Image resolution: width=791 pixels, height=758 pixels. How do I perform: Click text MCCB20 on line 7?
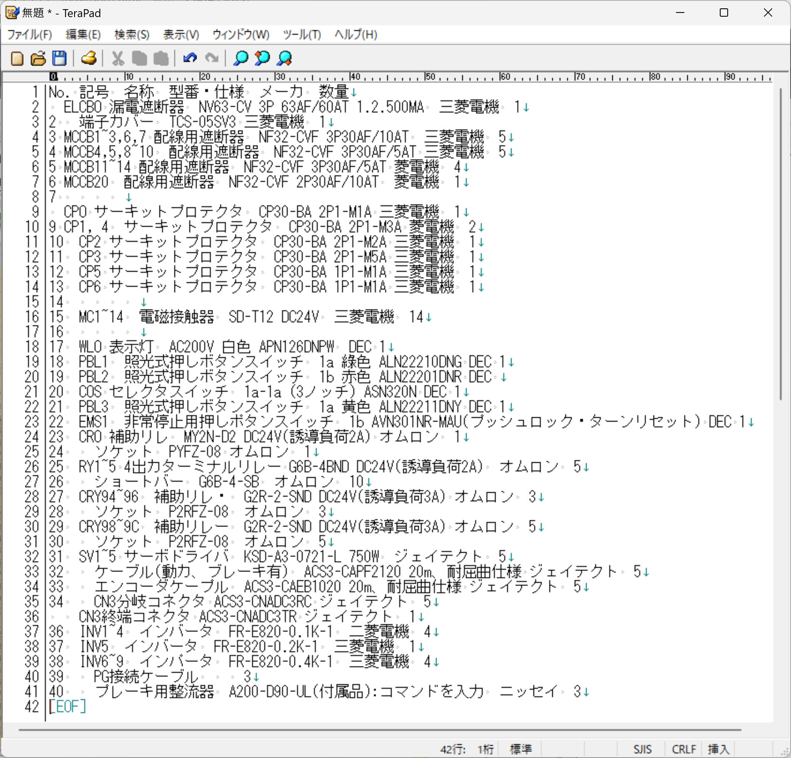86,182
